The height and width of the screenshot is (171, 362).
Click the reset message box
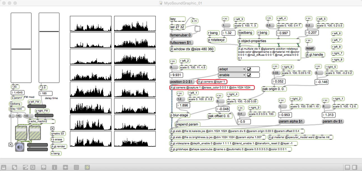[310, 48]
